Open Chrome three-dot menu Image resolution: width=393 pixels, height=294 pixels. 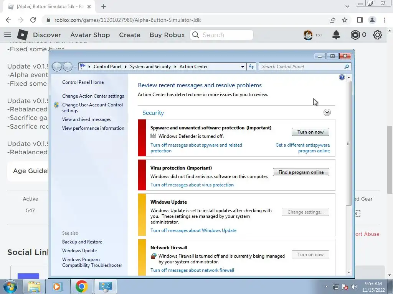385,20
